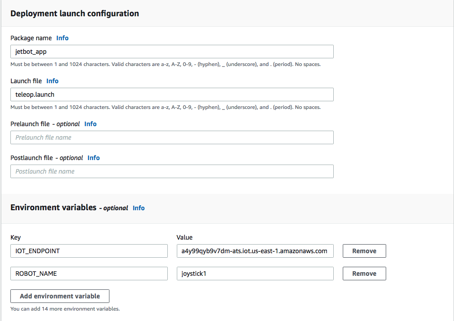Click the Package name label text
The image size is (454, 321).
click(x=31, y=38)
